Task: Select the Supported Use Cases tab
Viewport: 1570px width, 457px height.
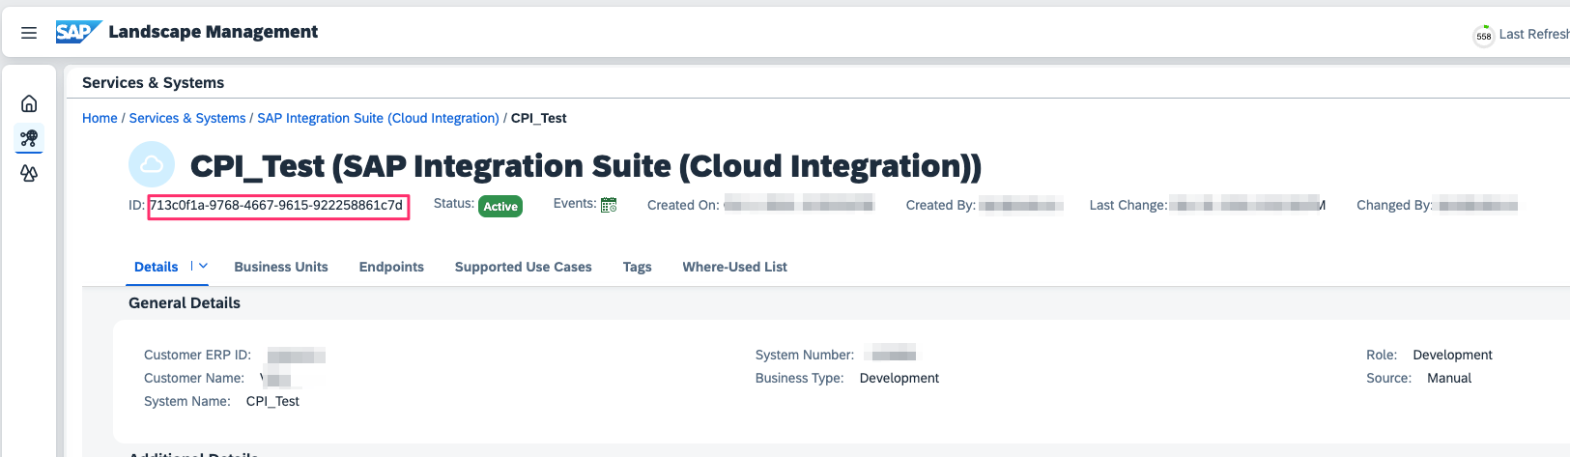Action: (523, 267)
